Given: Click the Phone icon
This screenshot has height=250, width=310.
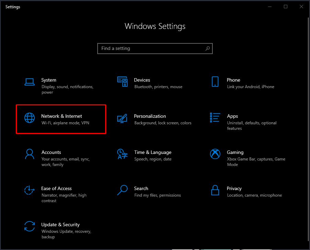Looking at the screenshot, I should (x=215, y=82).
